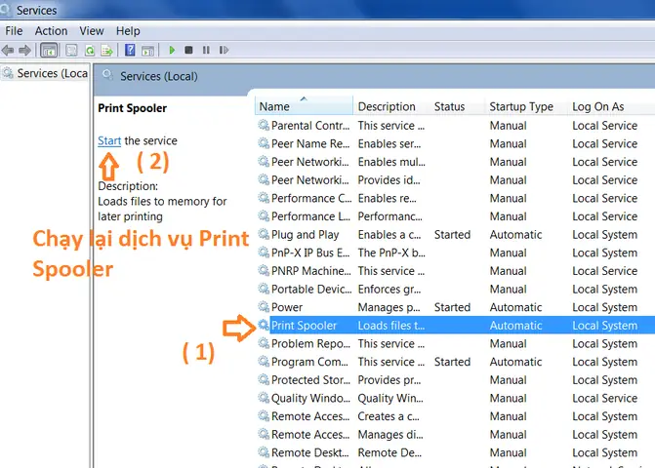The image size is (655, 468).
Task: Click the 'Quality Win...' description cell
Action: click(x=390, y=399)
